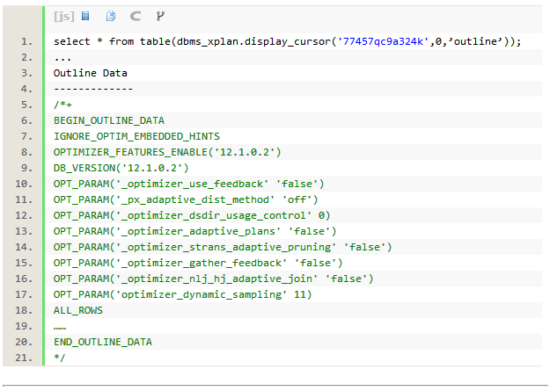Click the 'Outline Data' text line
The image size is (557, 391).
[90, 74]
